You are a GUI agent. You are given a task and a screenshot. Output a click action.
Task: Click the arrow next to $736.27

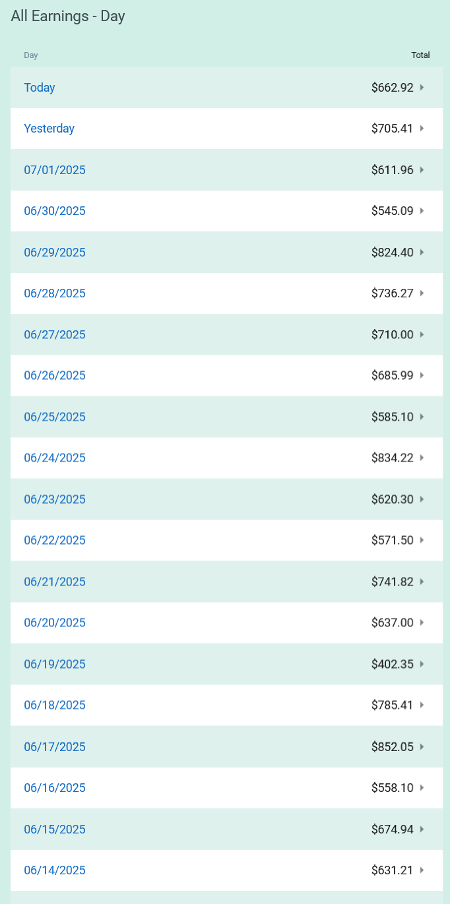tap(422, 293)
